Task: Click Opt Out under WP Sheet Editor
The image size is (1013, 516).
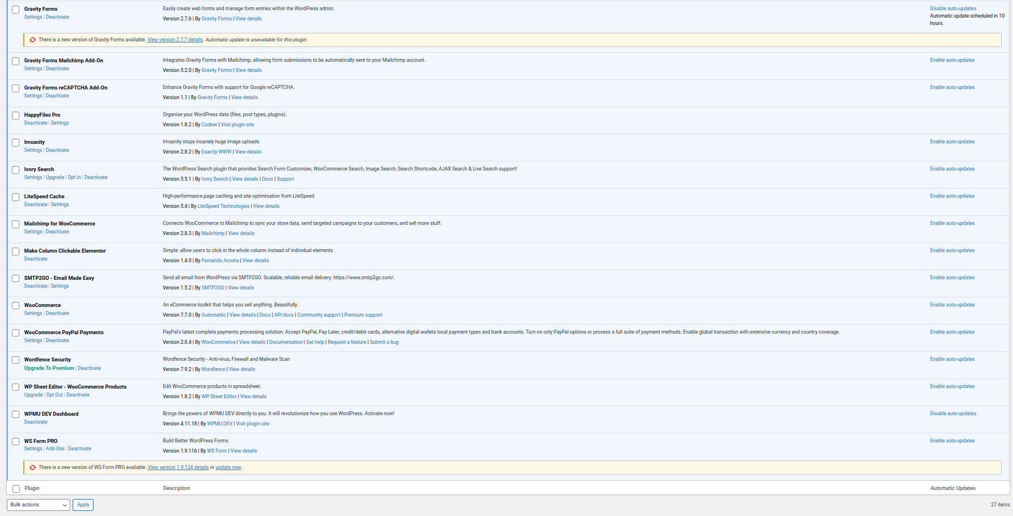Action: (x=54, y=395)
